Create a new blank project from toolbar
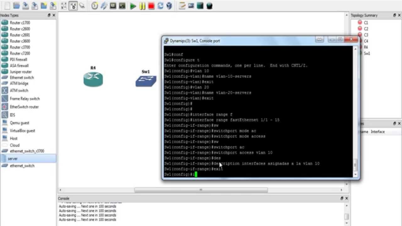The image size is (402, 226). click(7, 6)
